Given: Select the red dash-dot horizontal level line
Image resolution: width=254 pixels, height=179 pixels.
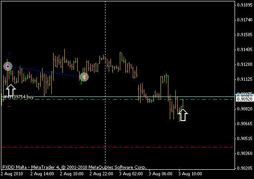Looking at the screenshot, I should (x=117, y=147).
